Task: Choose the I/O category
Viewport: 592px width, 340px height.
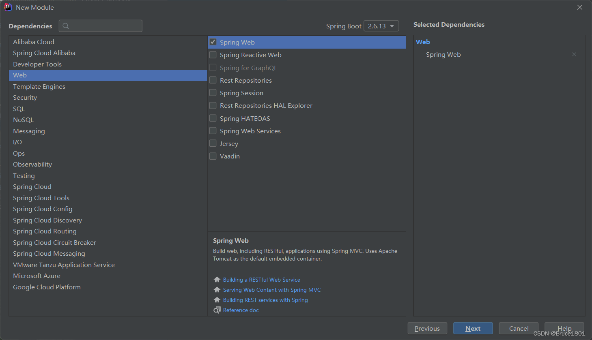Action: pos(108,142)
